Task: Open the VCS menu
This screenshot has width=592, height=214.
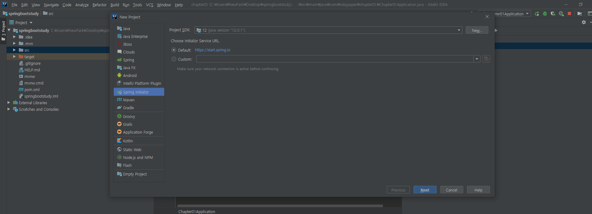Action: (x=149, y=5)
